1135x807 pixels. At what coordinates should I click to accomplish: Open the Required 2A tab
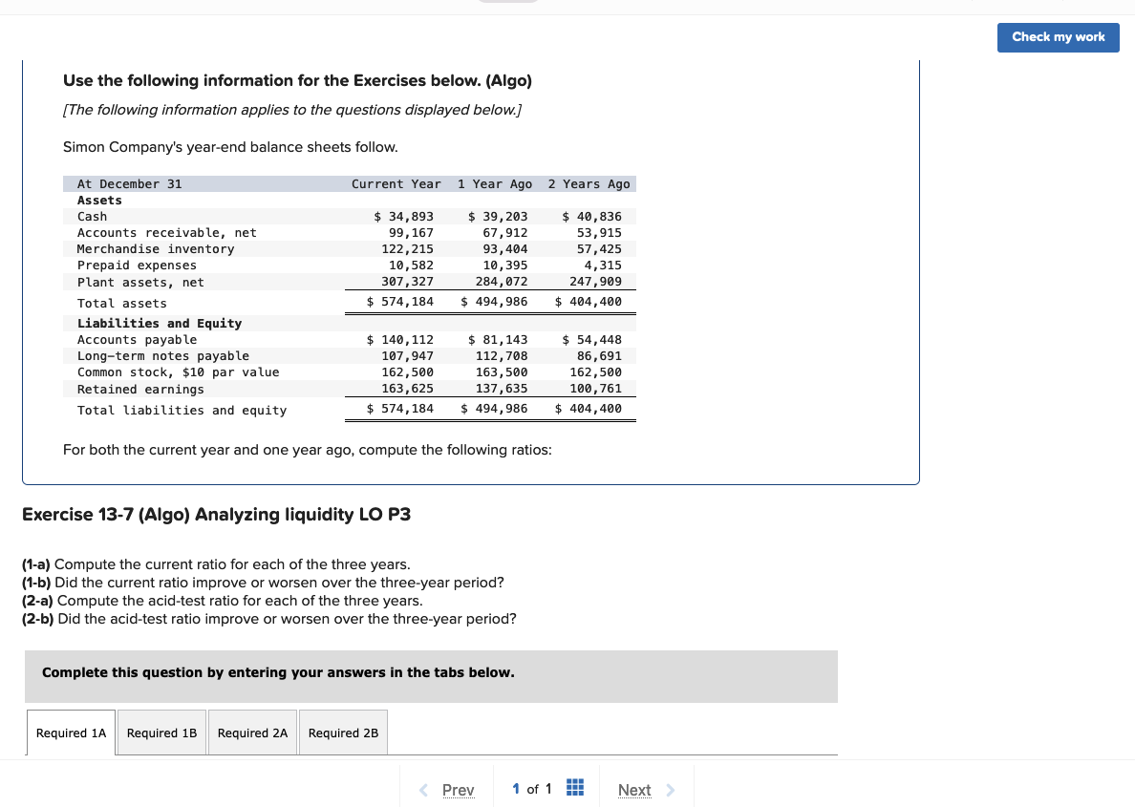[252, 733]
